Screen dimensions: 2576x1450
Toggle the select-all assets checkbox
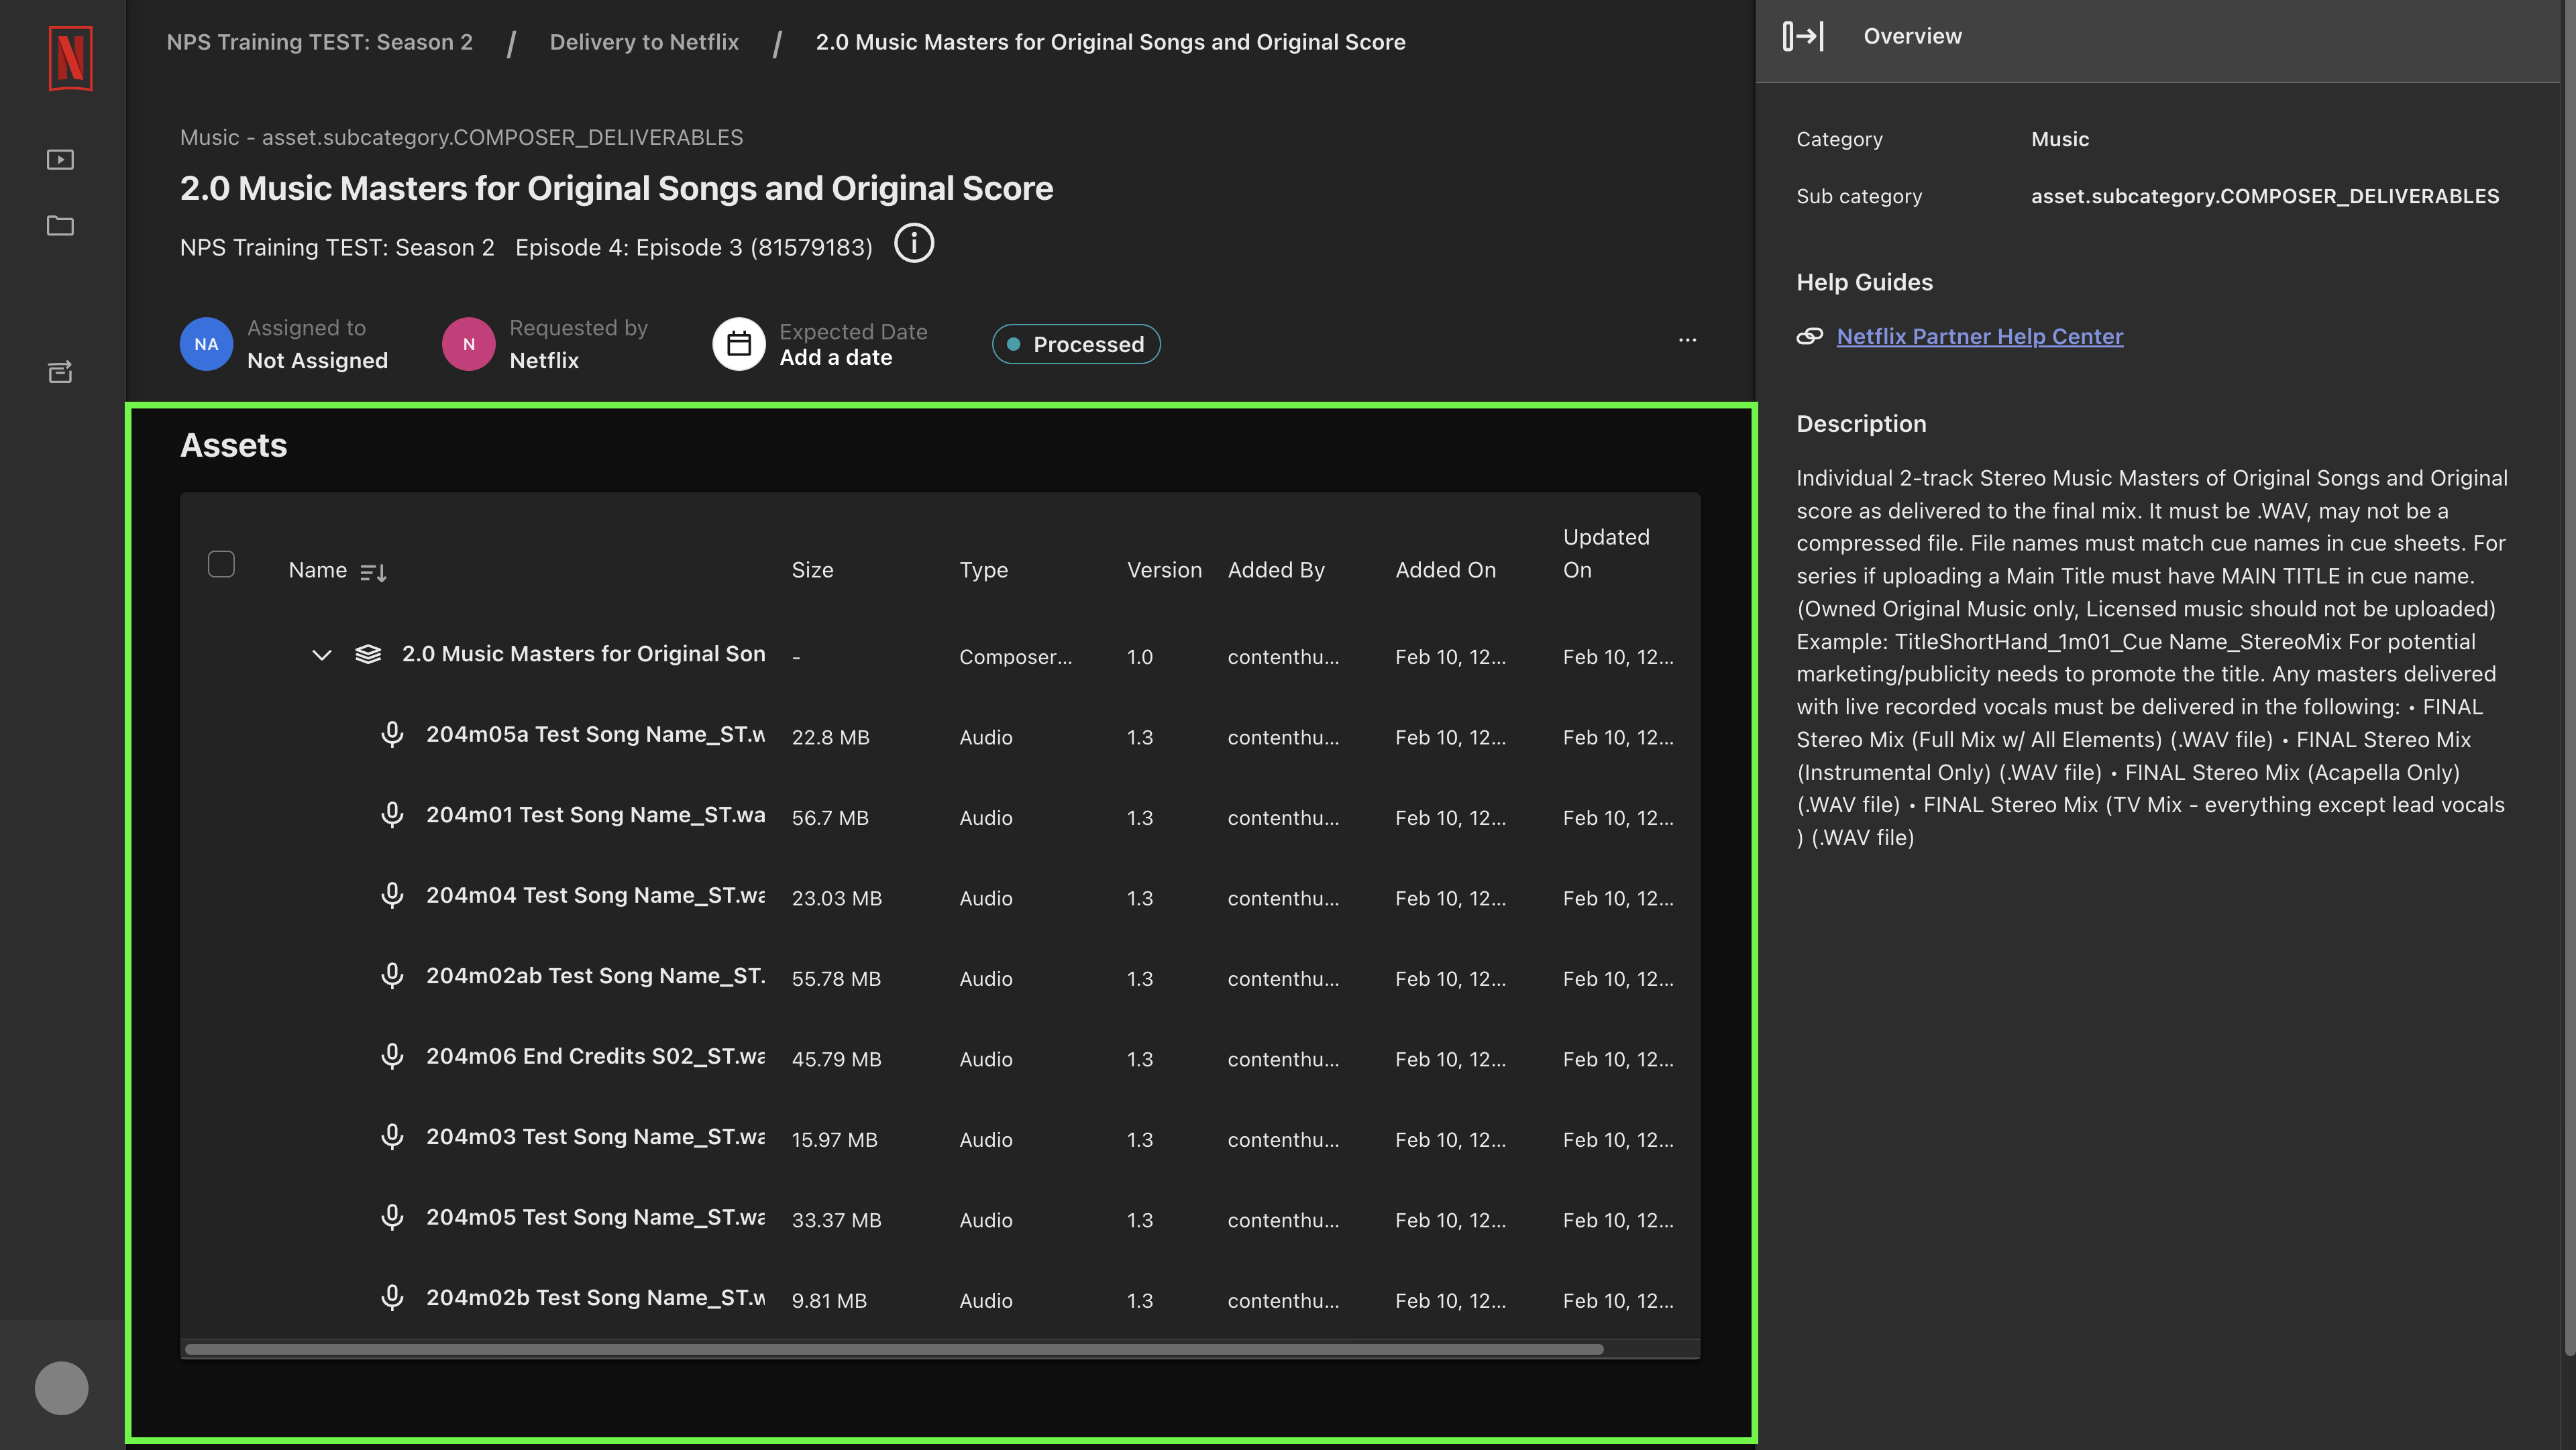(221, 564)
